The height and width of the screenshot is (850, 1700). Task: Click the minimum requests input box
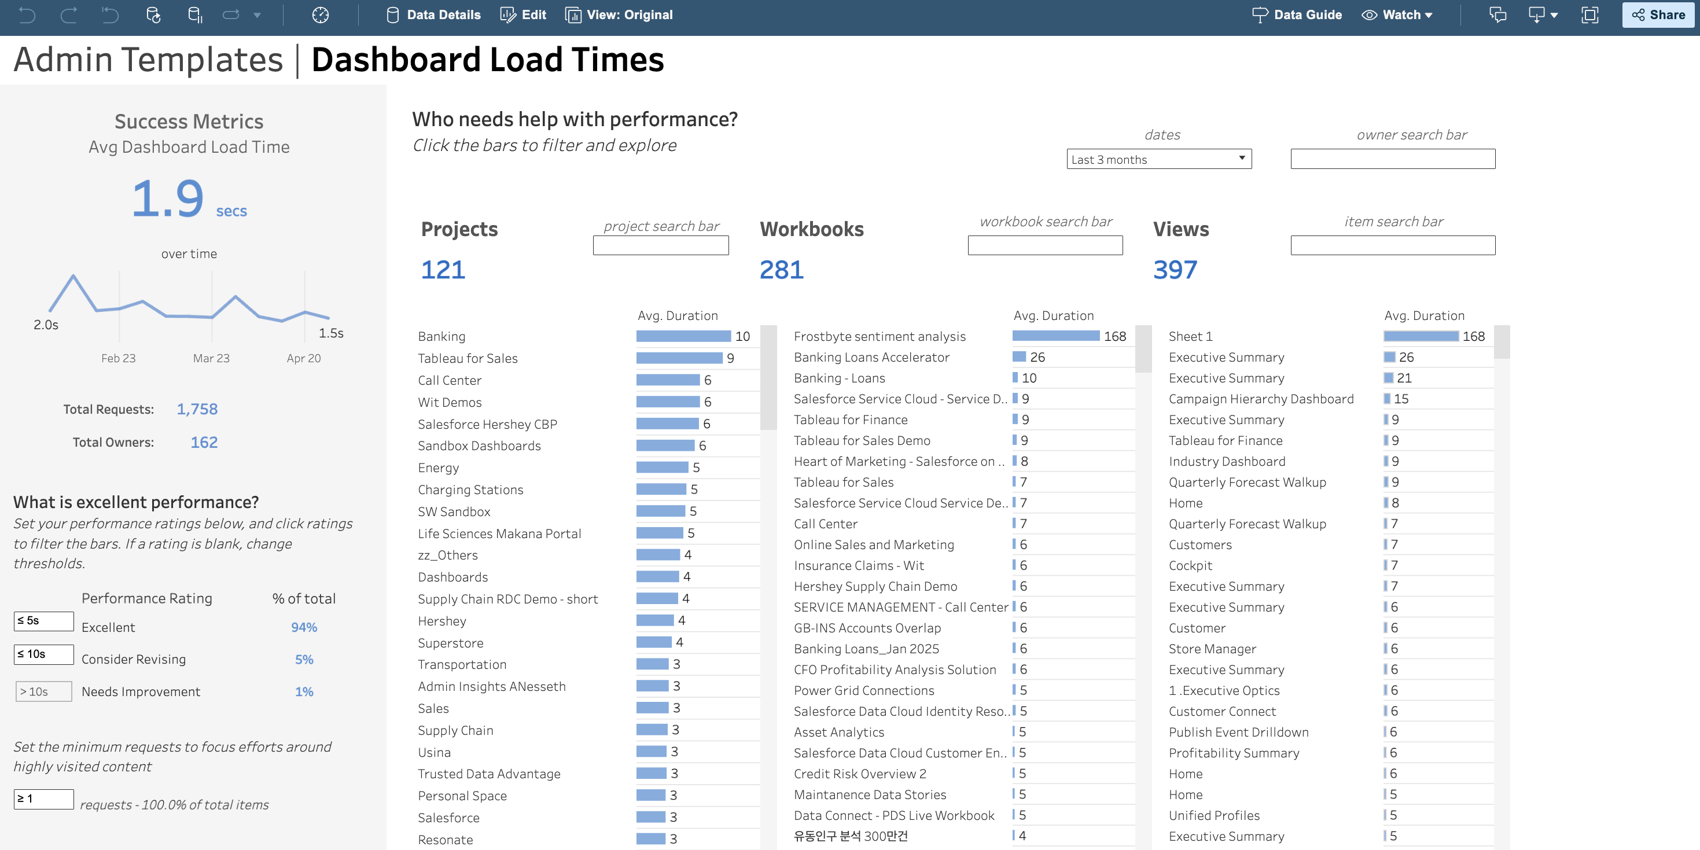tap(43, 799)
